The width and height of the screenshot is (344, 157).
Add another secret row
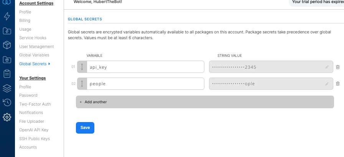[x=205, y=102]
